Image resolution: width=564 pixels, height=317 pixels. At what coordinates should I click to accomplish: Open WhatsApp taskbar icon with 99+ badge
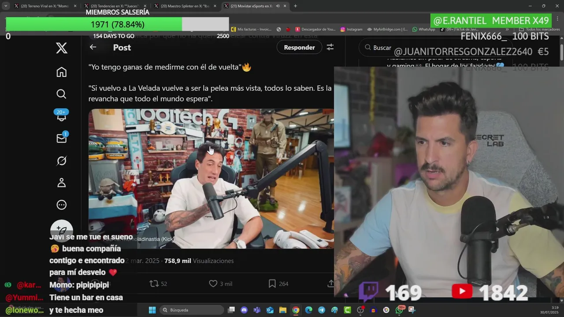coord(400,310)
